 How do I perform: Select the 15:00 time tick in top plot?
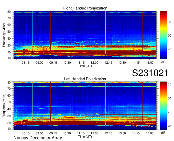[150, 63]
